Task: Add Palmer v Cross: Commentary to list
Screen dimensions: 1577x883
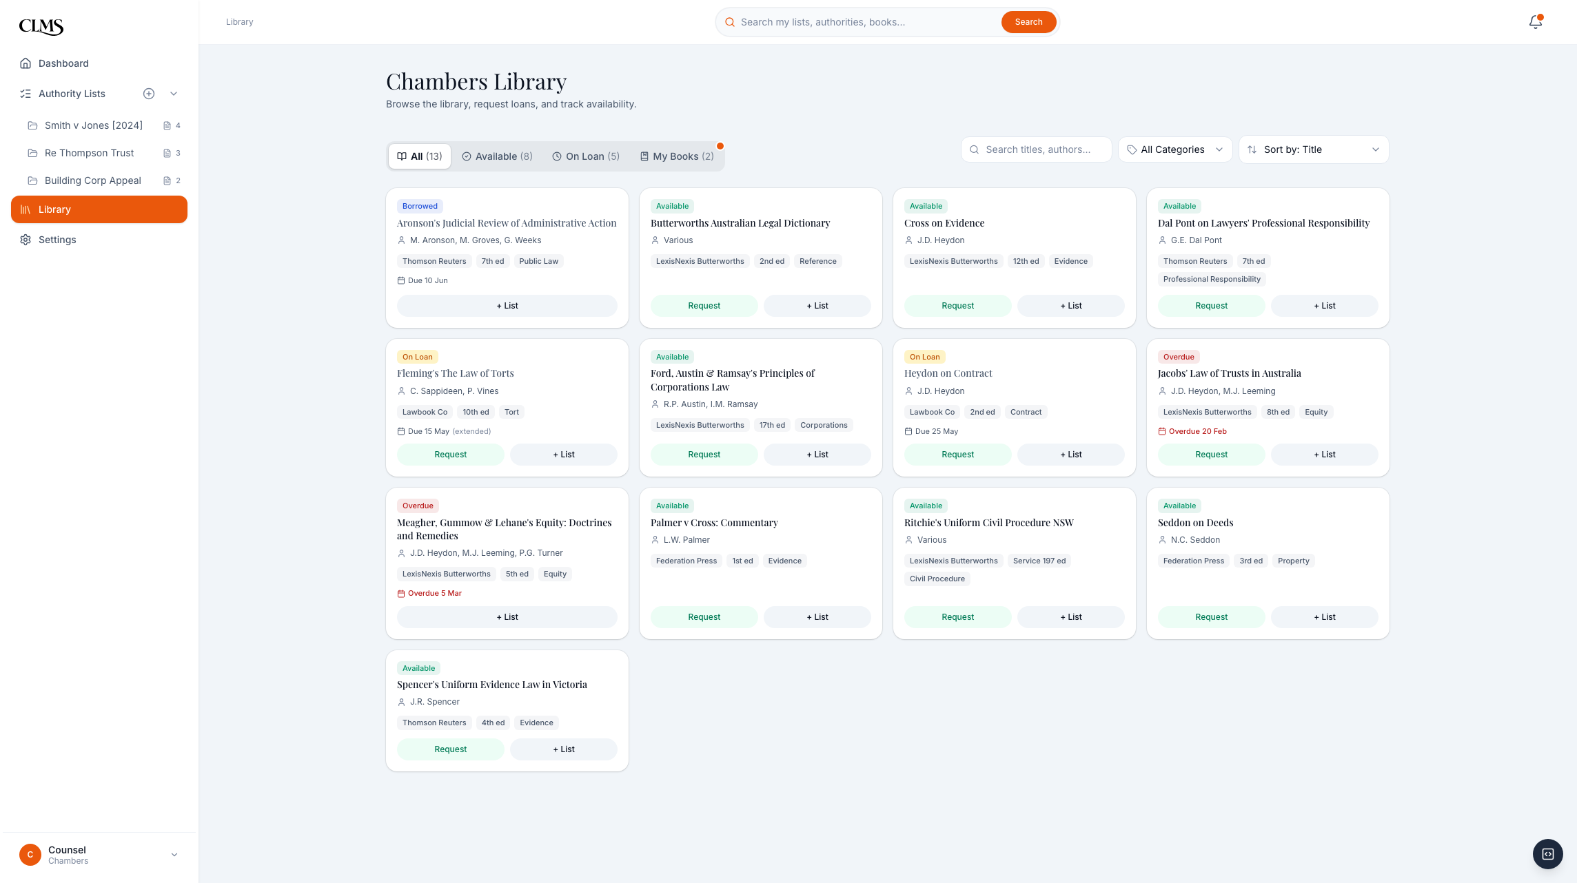Action: click(817, 617)
